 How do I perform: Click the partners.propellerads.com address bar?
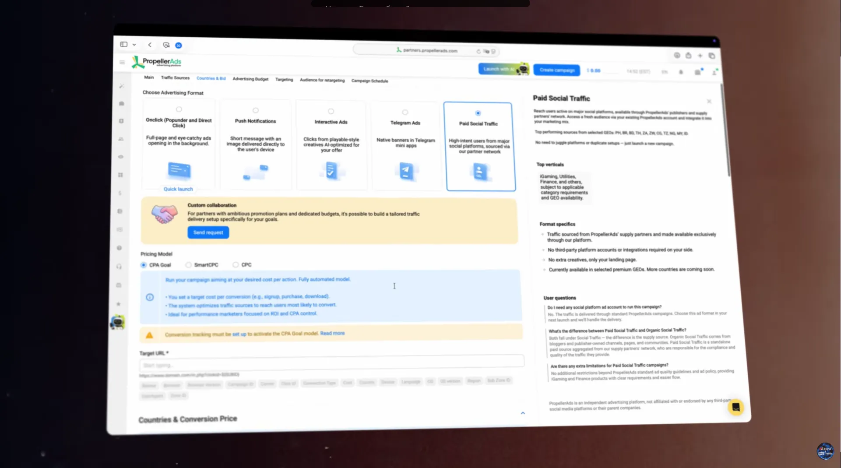tap(426, 50)
